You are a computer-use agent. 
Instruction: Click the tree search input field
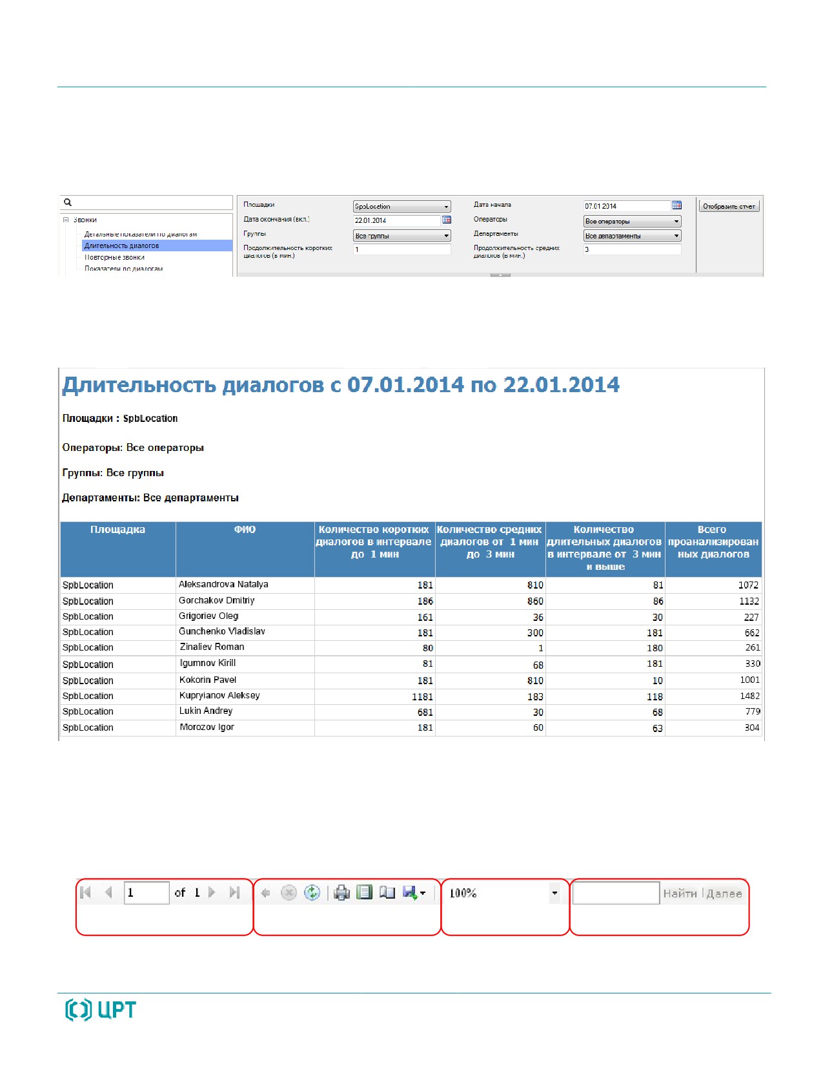[147, 202]
